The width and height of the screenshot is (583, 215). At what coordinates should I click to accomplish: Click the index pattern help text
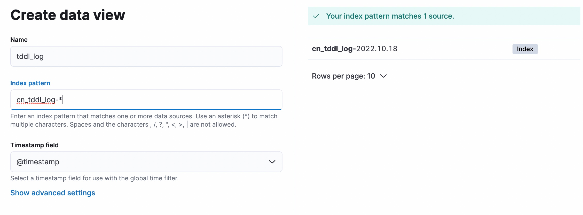coord(144,120)
